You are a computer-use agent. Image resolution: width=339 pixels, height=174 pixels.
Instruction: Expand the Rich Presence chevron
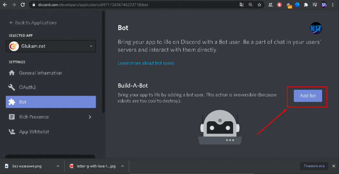(x=90, y=117)
